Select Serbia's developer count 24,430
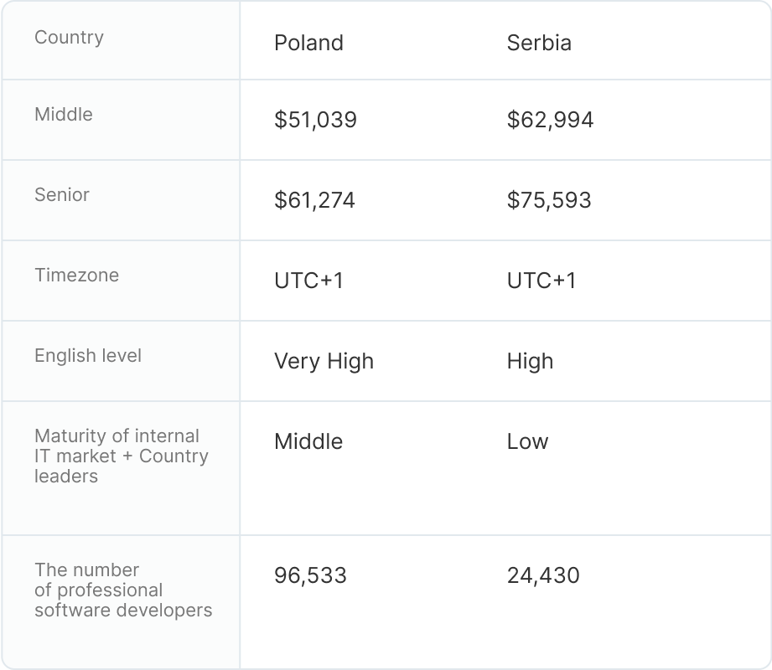 click(543, 575)
